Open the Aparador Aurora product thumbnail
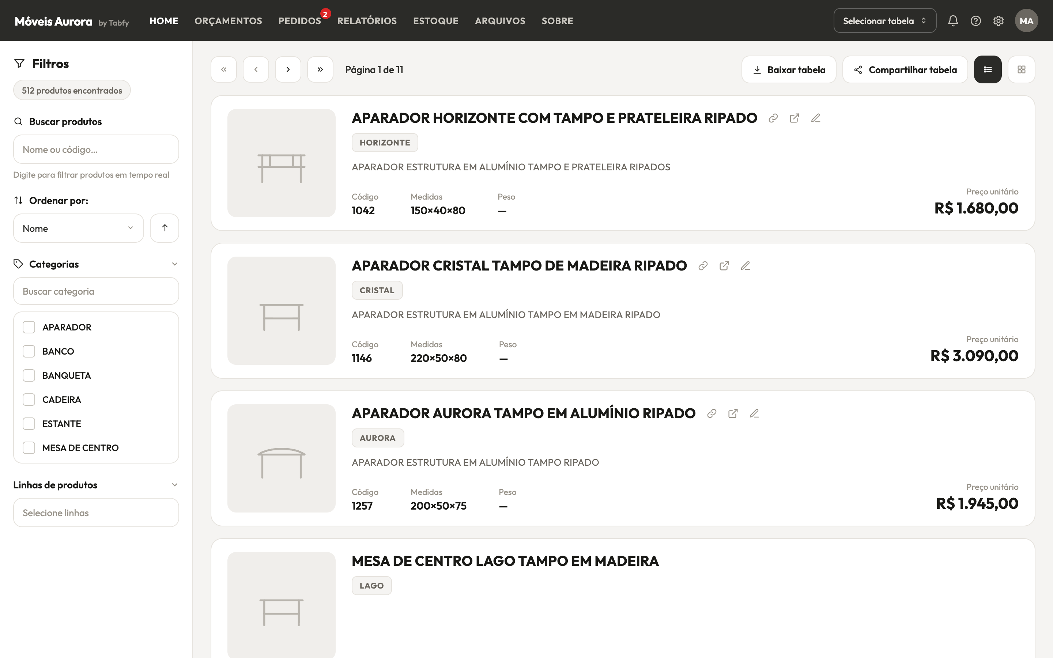This screenshot has height=658, width=1053. [282, 458]
